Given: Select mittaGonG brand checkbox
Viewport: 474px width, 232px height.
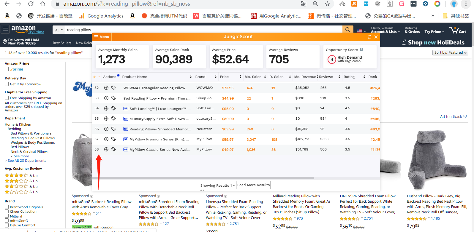Looking at the screenshot, I should (7, 221).
